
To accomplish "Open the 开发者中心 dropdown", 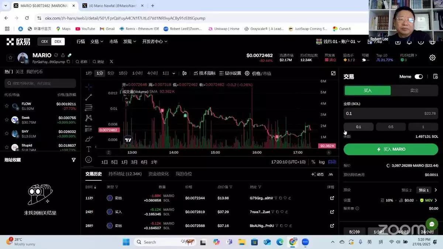I will pyautogui.click(x=155, y=42).
